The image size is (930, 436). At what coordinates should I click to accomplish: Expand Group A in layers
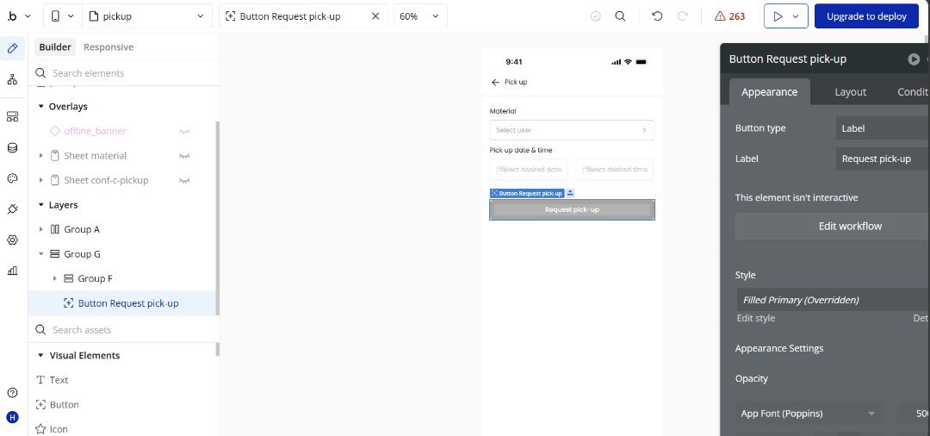pyautogui.click(x=41, y=229)
